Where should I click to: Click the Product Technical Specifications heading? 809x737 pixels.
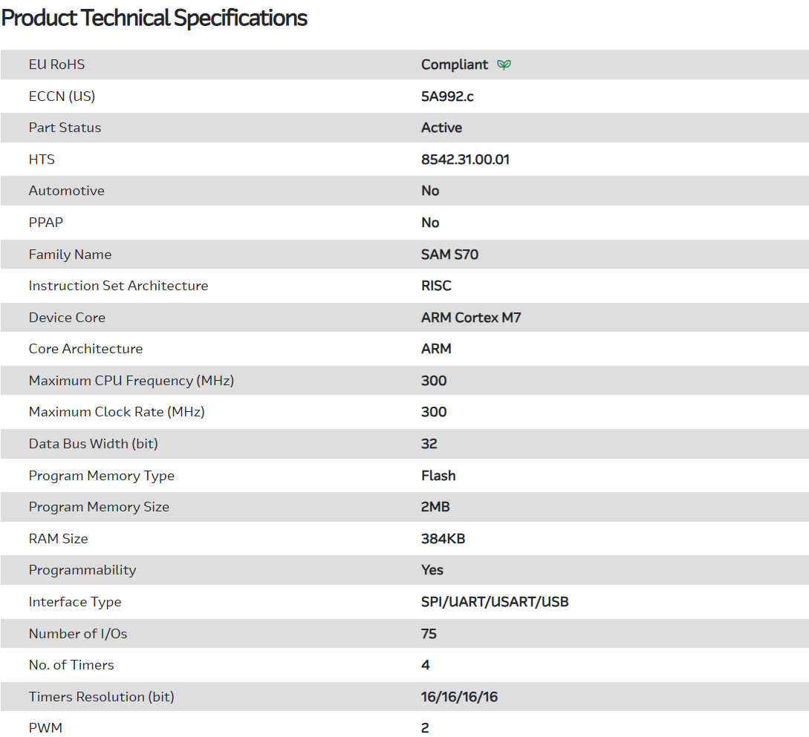point(155,18)
